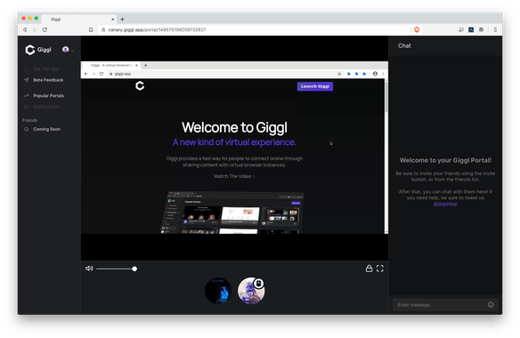The width and height of the screenshot is (520, 338).
Task: Toggle the portal lock icon
Action: pyautogui.click(x=370, y=269)
